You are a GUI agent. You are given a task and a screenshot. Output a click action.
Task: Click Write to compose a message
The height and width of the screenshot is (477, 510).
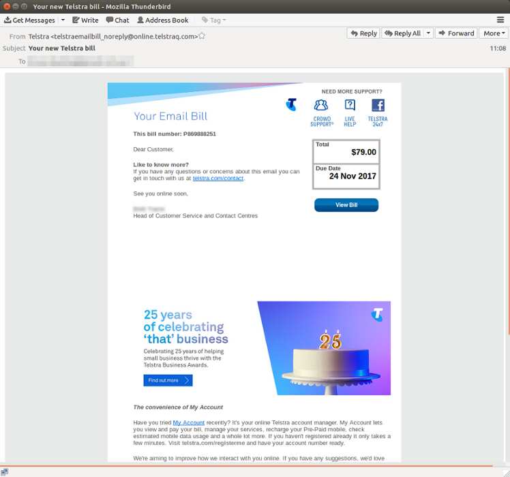coord(85,20)
